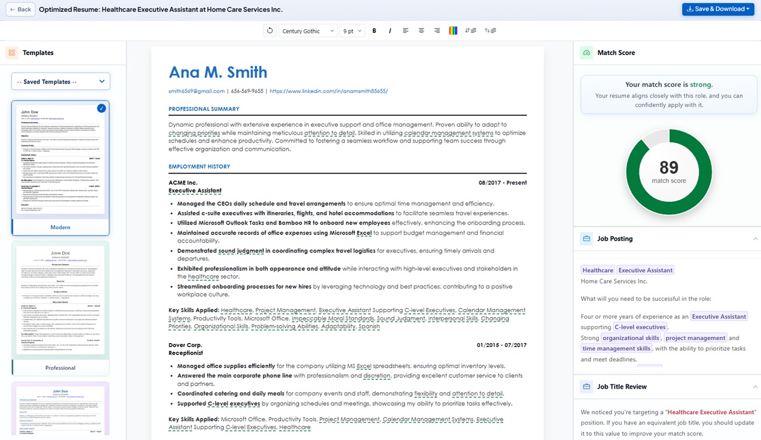
Task: Click the Match Score gauge icon
Action: point(585,53)
